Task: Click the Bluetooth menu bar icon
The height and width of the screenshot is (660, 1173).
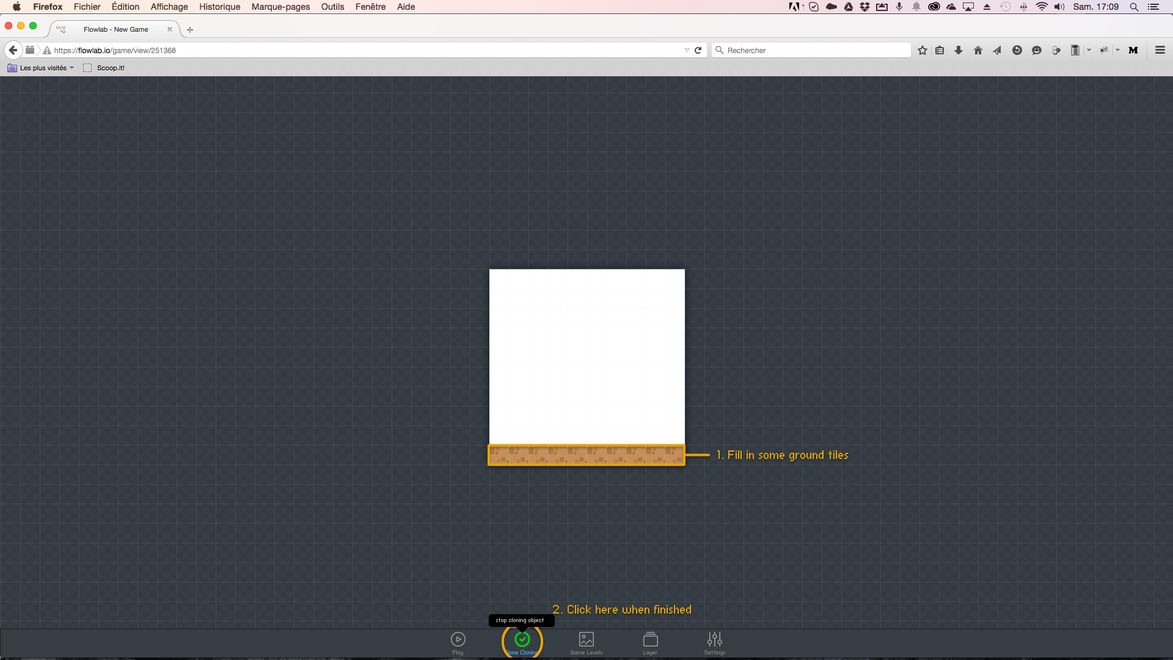Action: tap(1023, 7)
